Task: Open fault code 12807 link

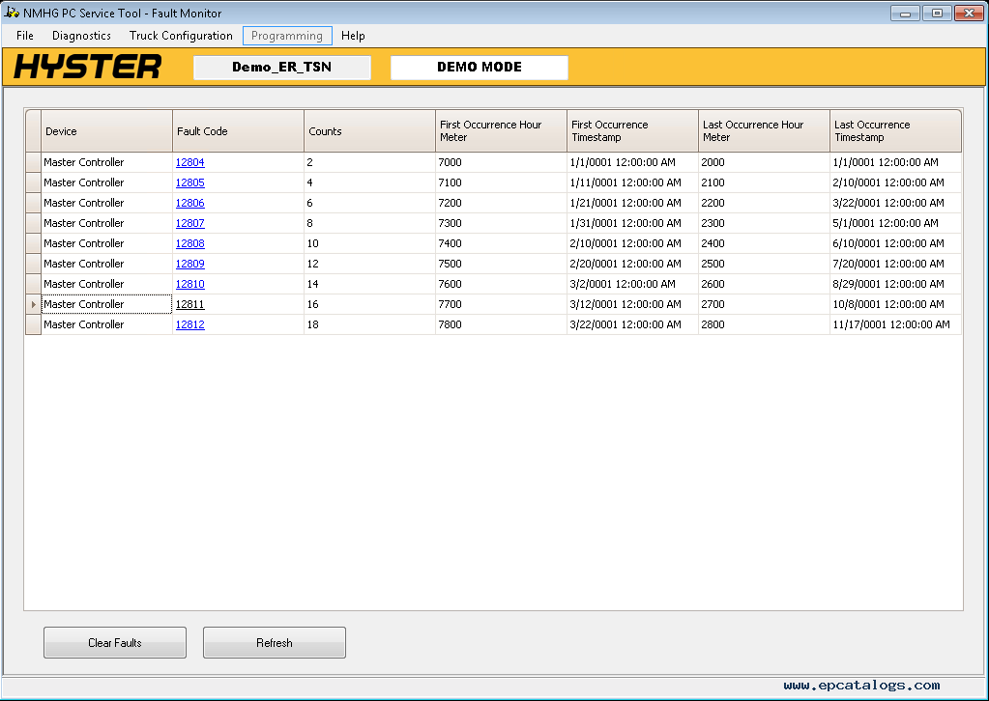Action: 189,223
